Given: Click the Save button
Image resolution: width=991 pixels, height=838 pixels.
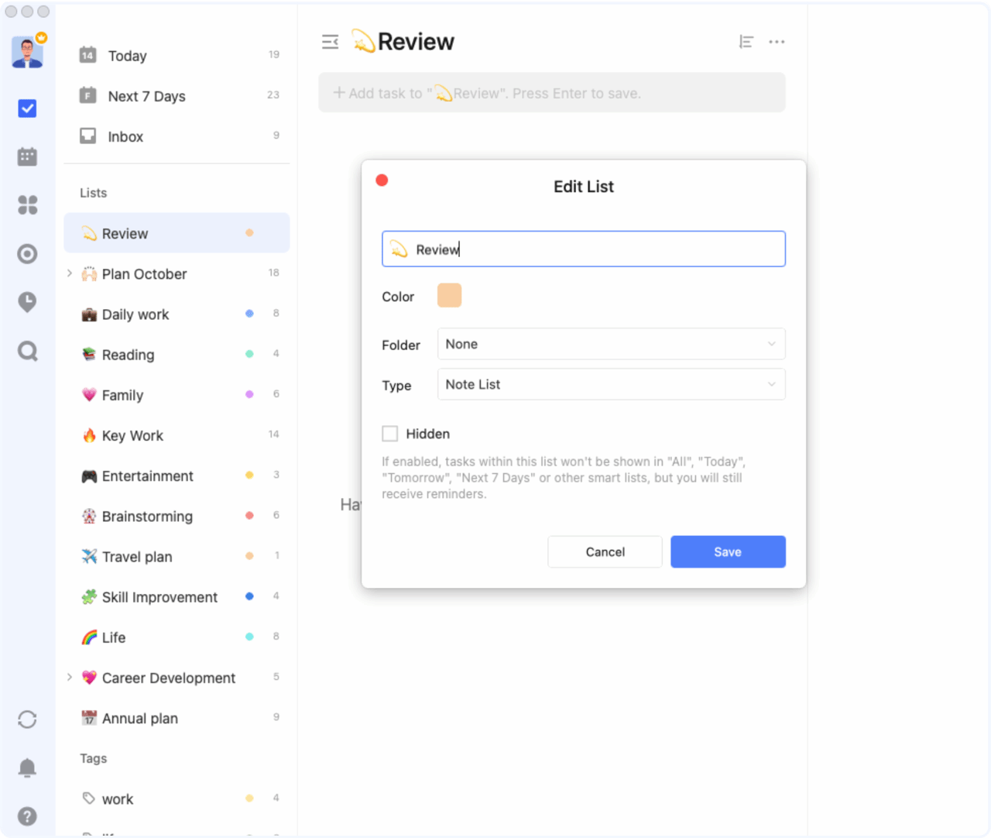Looking at the screenshot, I should (x=728, y=551).
